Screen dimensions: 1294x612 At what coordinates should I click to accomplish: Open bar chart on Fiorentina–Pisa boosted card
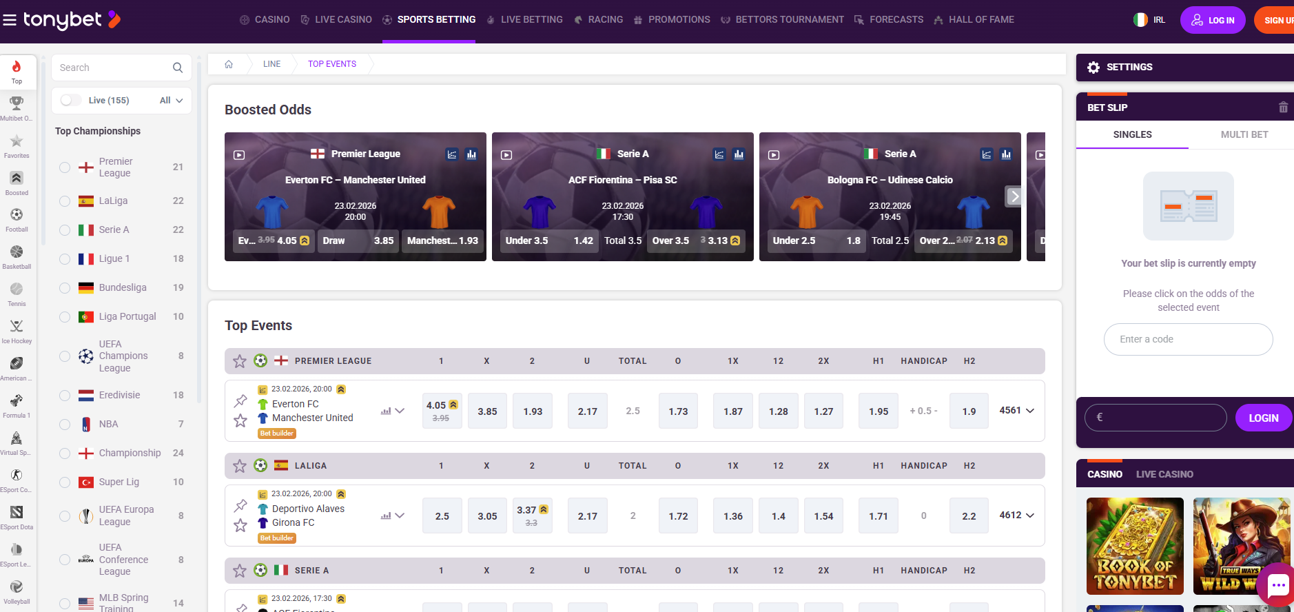(x=739, y=154)
